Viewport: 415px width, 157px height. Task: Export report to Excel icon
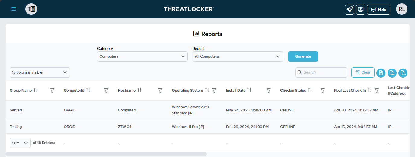pyautogui.click(x=381, y=73)
